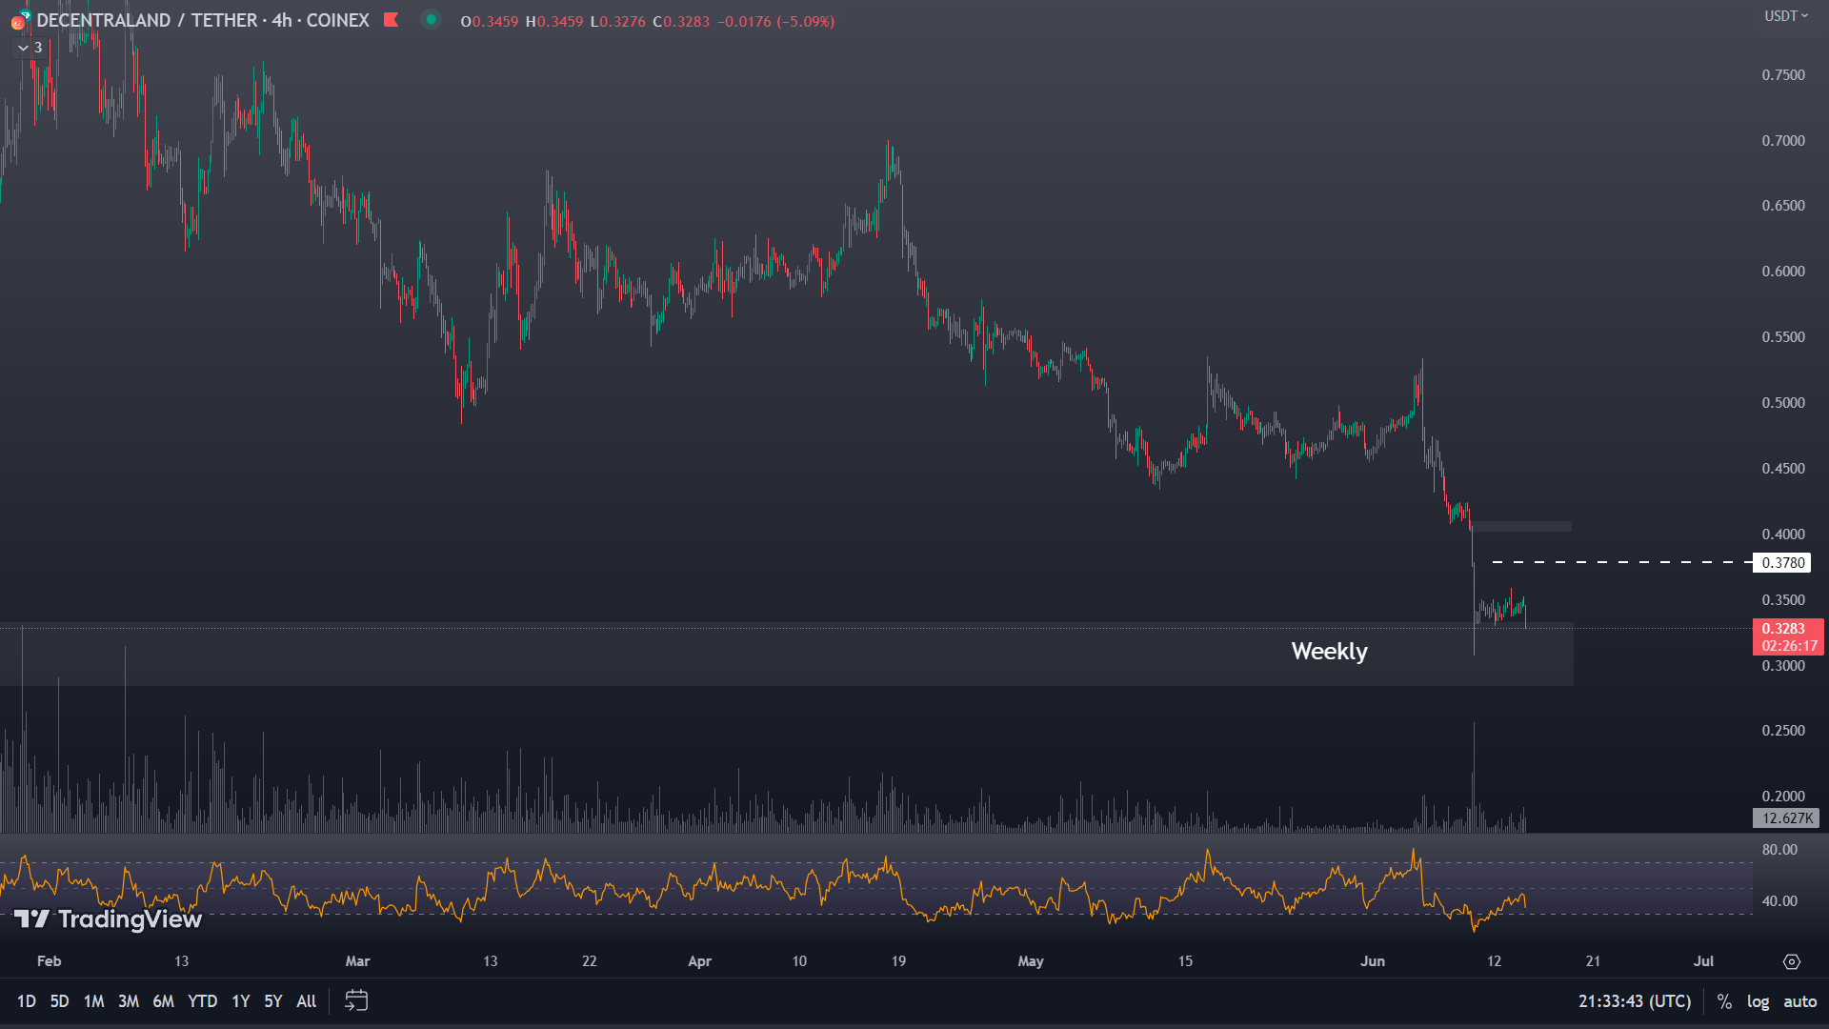The height and width of the screenshot is (1029, 1829).
Task: Click the green market status dot
Action: (431, 20)
